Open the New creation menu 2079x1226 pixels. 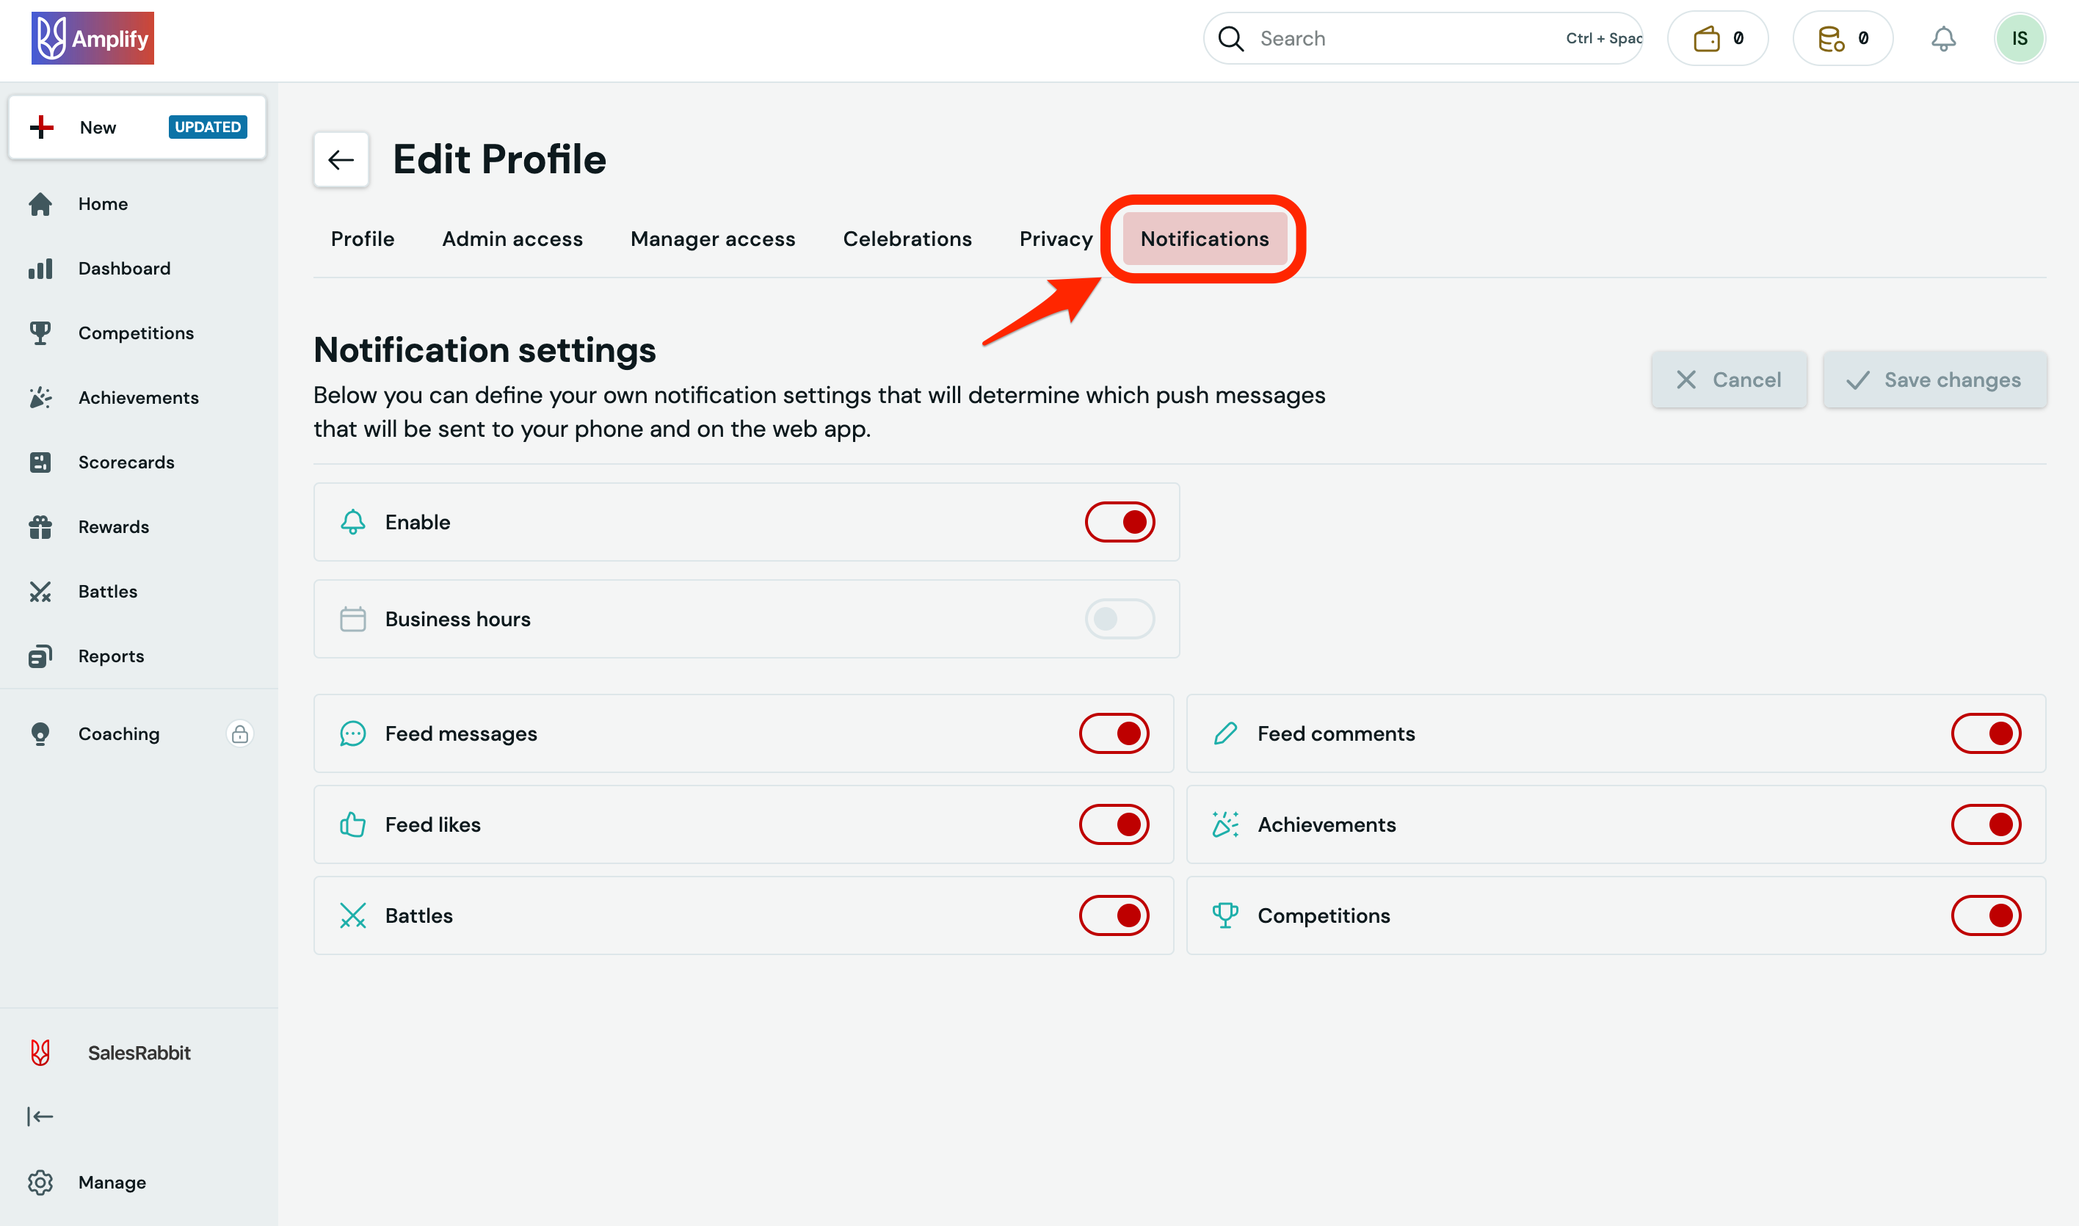coord(137,127)
